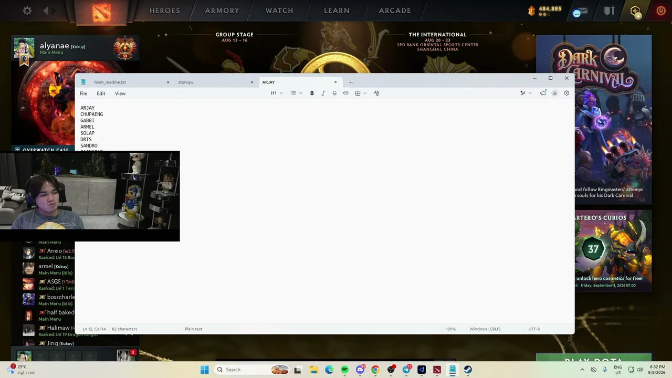
Task: Switch the Plain text format selector
Action: tap(193, 329)
